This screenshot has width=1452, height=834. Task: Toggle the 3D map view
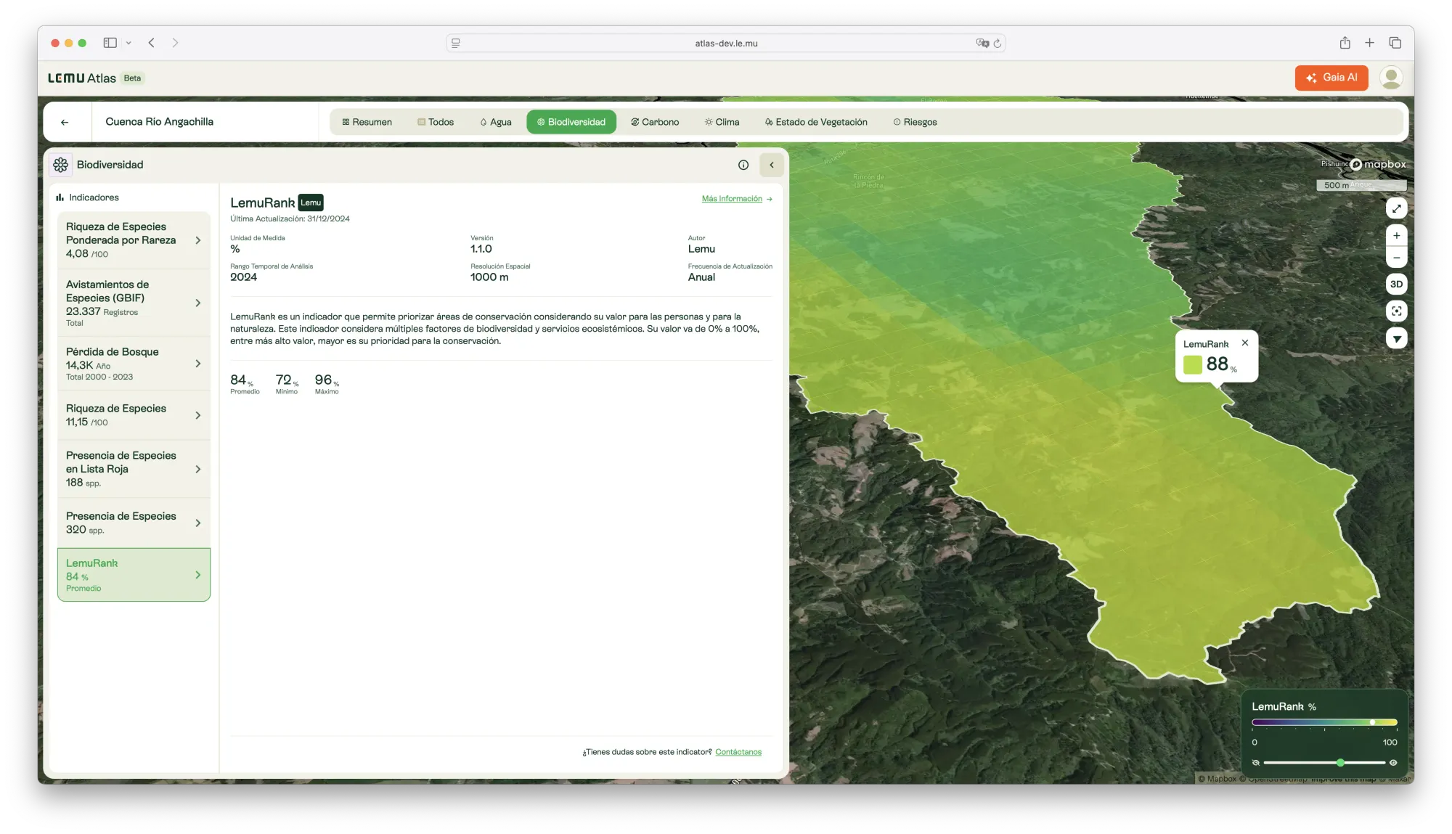pyautogui.click(x=1396, y=285)
